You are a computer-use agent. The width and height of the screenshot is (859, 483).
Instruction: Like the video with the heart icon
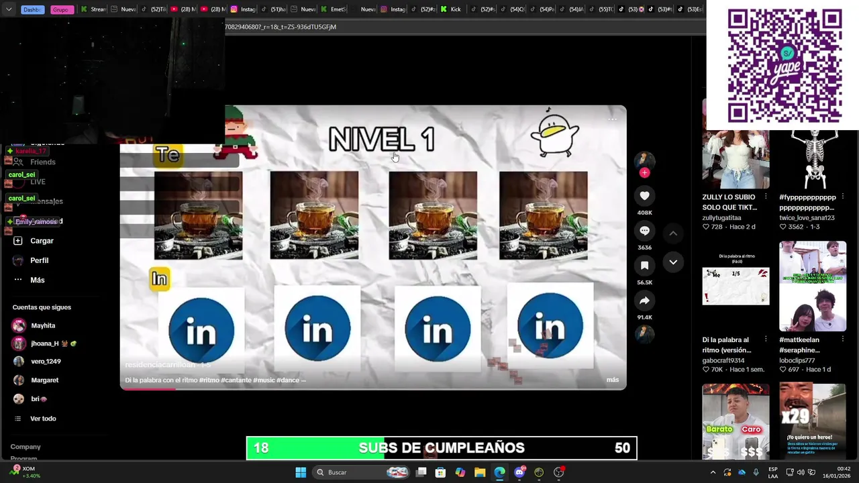(644, 196)
